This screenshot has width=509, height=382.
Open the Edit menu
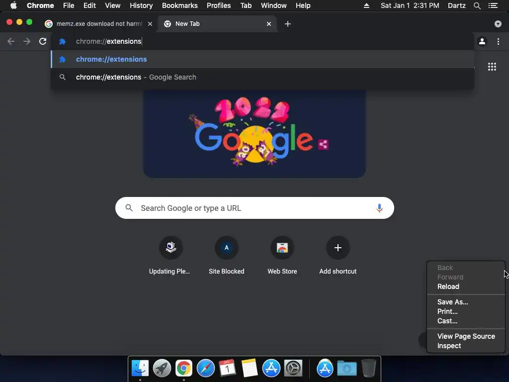(89, 5)
